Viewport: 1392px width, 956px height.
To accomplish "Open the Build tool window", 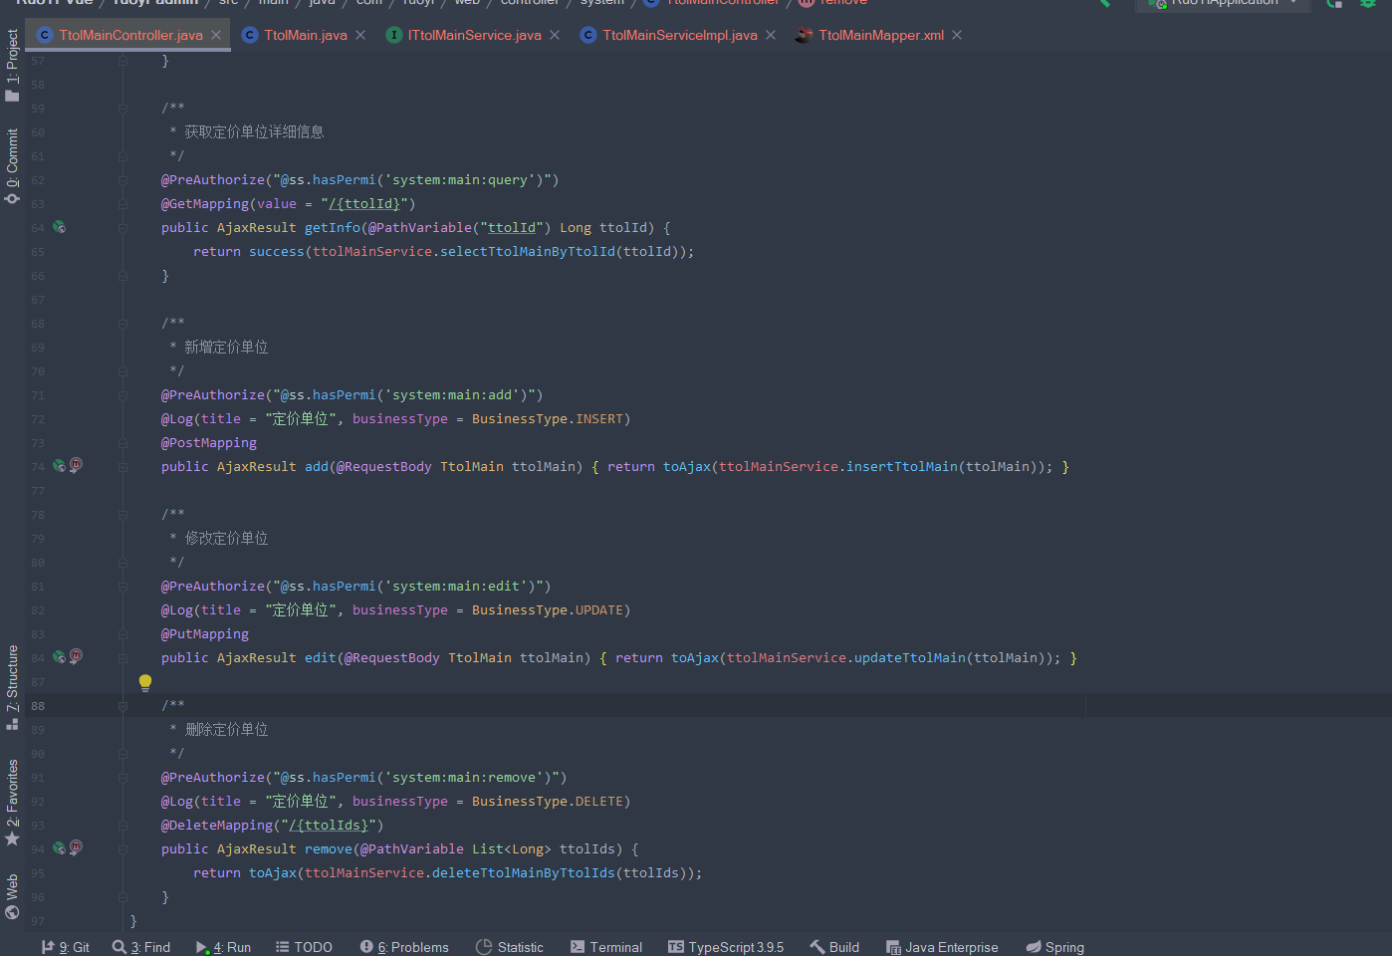I will coord(834,947).
